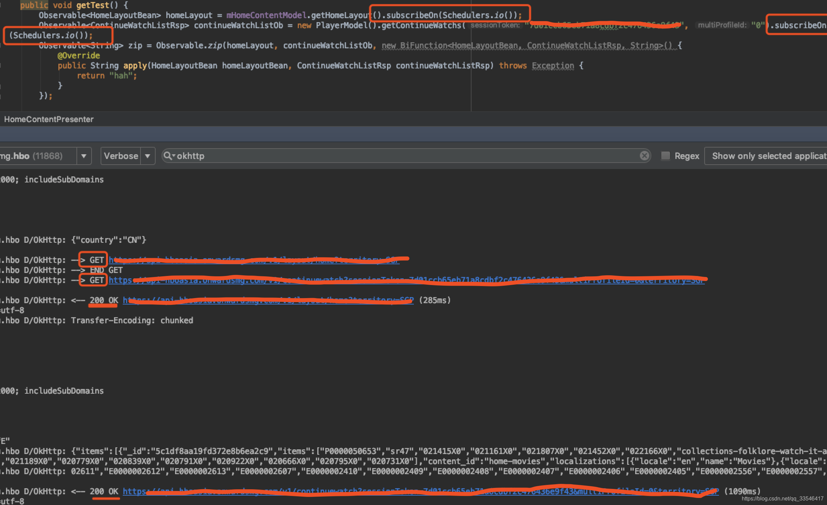
Task: Click the mHomeContentModel field reference
Action: point(266,15)
